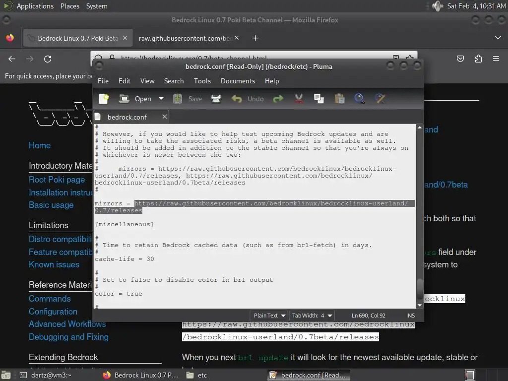Click the volume speaker icon in panel

pos(438,6)
